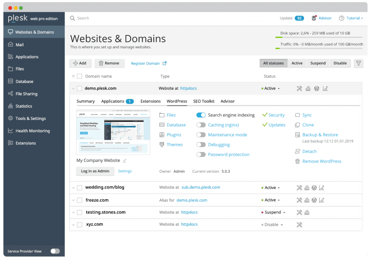Open tools icon for wedding.com/blog
This screenshot has width=370, height=259.
pyautogui.click(x=299, y=188)
